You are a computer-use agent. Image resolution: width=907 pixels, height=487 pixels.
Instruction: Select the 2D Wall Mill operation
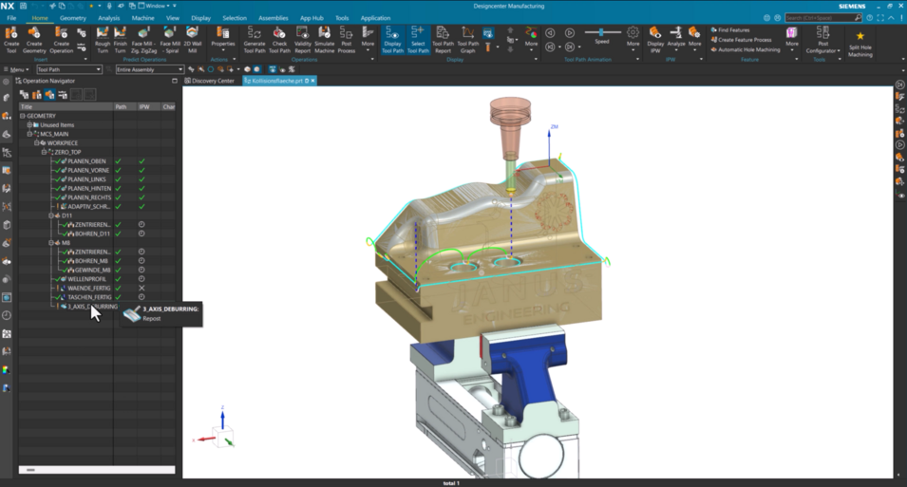(192, 39)
